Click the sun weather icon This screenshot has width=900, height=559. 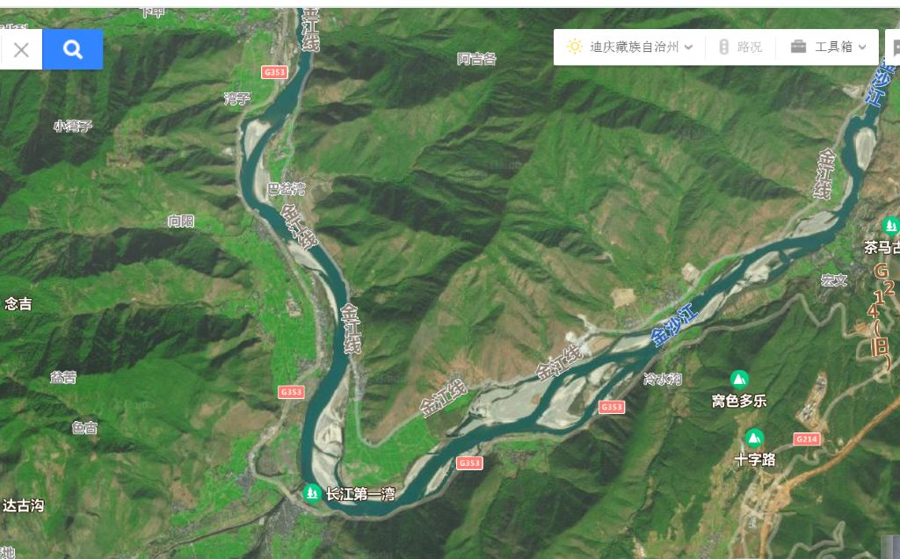(x=575, y=47)
